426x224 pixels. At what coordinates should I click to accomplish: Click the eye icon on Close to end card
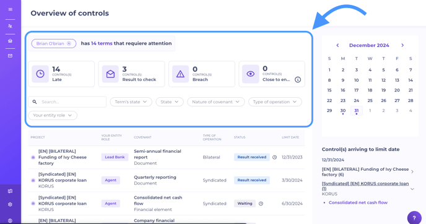click(x=251, y=74)
